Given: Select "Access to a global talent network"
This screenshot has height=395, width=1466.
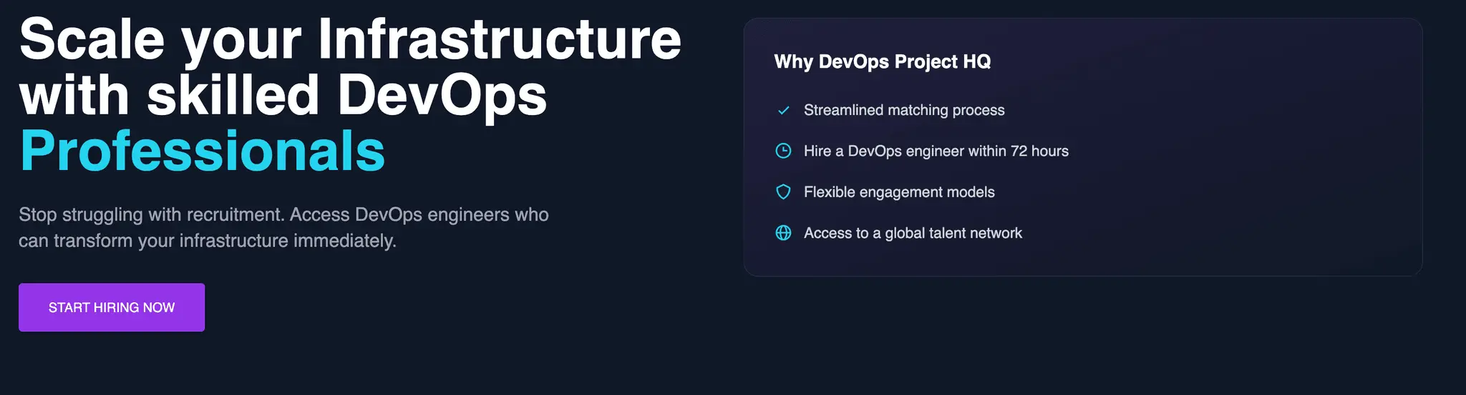Looking at the screenshot, I should (x=913, y=233).
